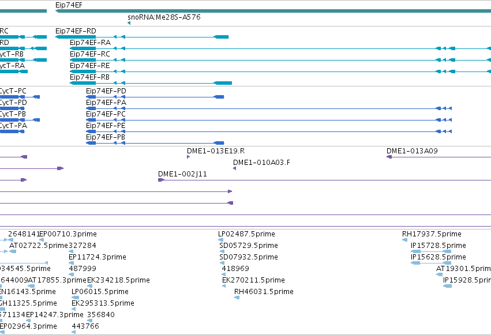Click the EP00710.3prime EST label

point(68,234)
